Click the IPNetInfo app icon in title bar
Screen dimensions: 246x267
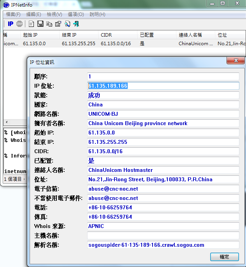tap(6, 5)
